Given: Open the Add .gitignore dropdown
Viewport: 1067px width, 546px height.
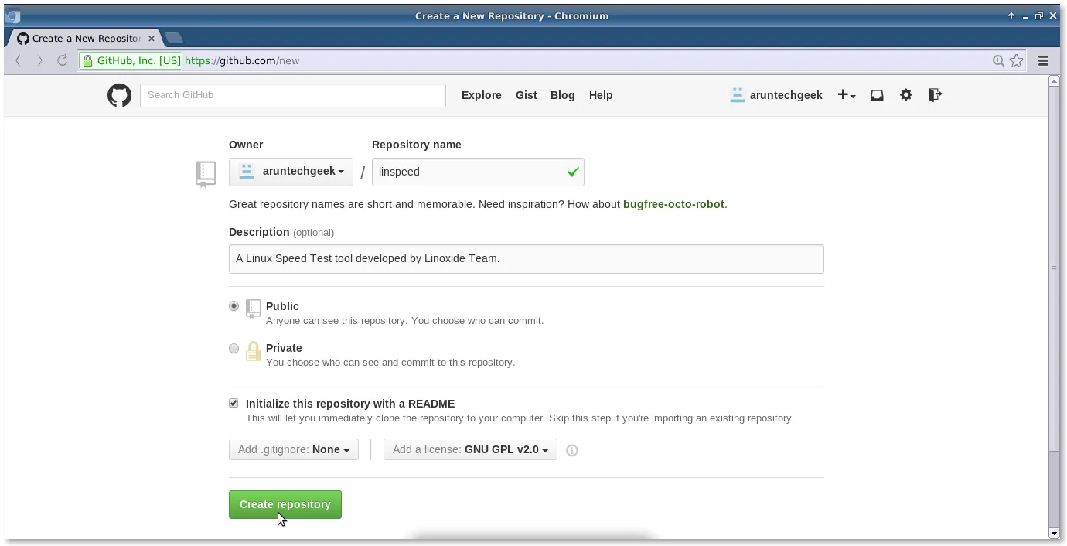Looking at the screenshot, I should [x=293, y=449].
